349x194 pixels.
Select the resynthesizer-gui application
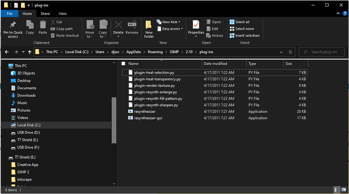pos(215,118)
